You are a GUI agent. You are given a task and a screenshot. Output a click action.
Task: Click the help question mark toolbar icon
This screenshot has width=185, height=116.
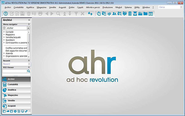pos(6,14)
